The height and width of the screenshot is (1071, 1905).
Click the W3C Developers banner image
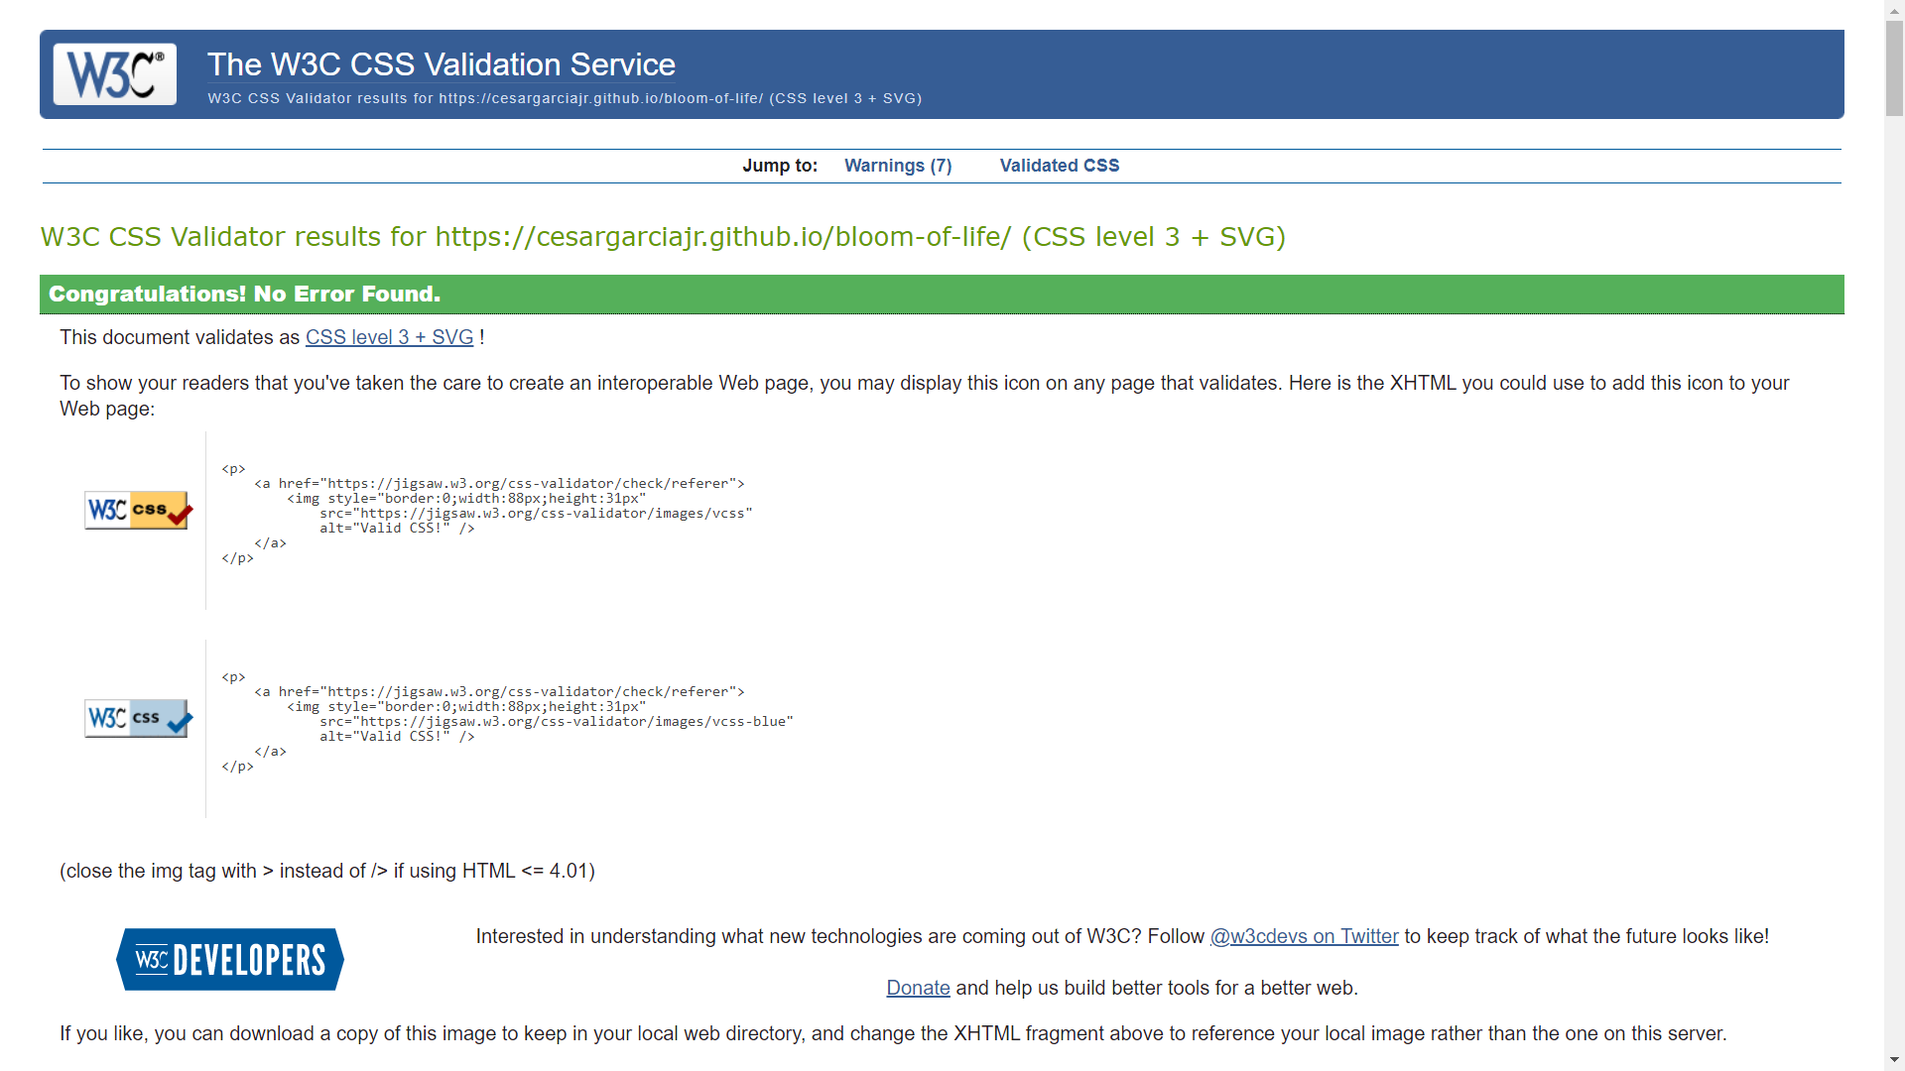tap(230, 959)
